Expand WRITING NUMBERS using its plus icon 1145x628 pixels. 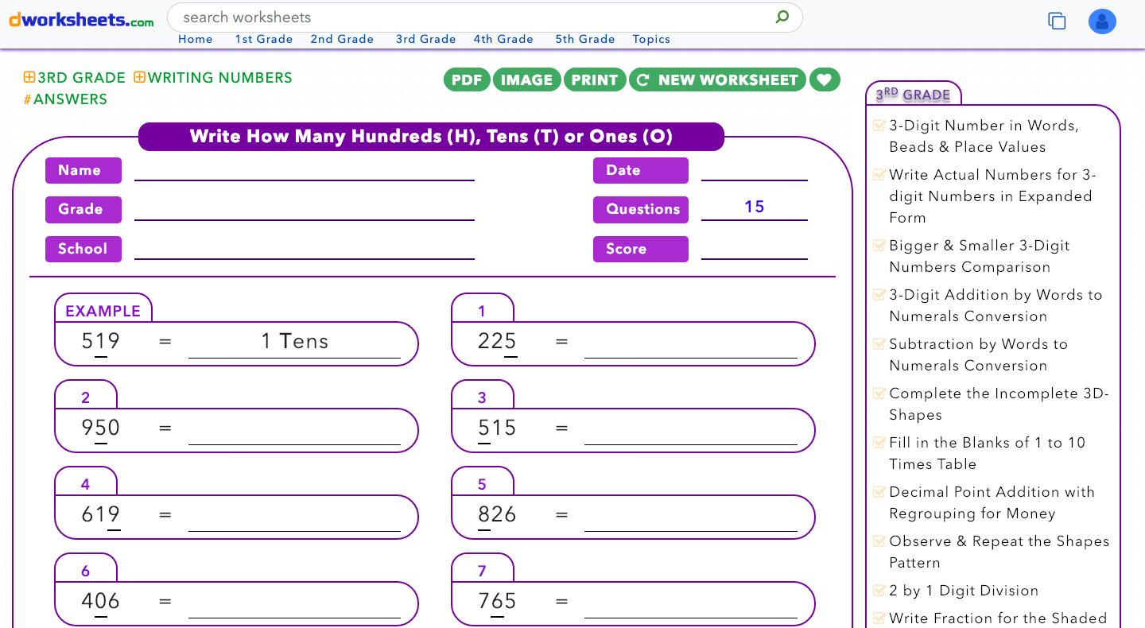click(139, 77)
